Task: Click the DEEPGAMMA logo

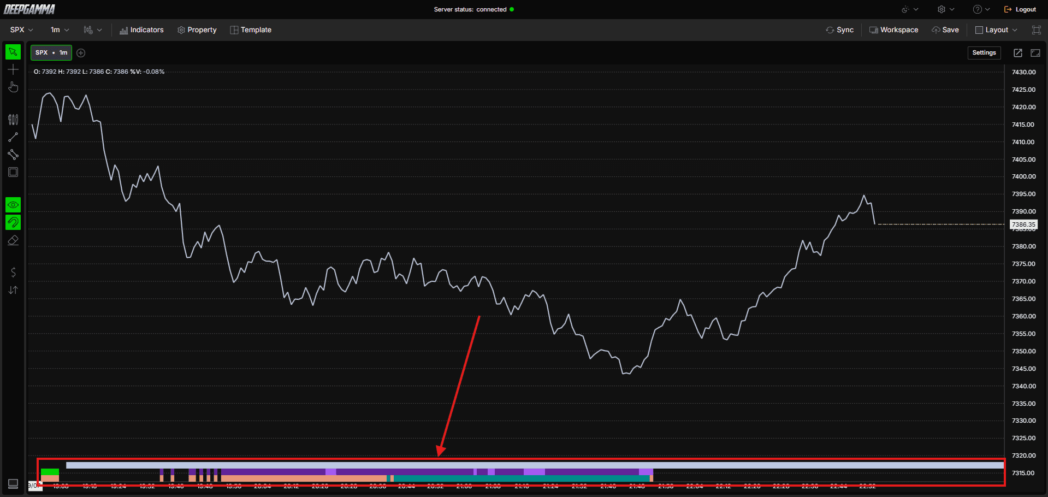Action: pyautogui.click(x=29, y=9)
